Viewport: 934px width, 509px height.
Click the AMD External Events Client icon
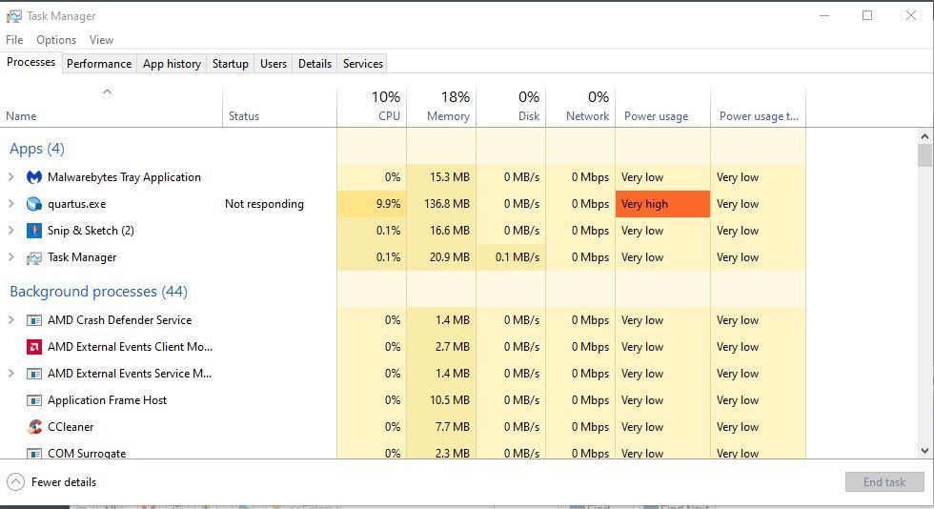pyautogui.click(x=34, y=347)
